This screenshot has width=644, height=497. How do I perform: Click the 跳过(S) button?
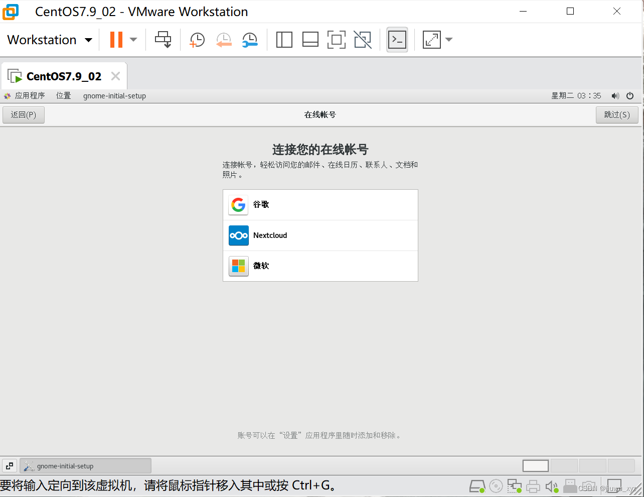pos(617,115)
